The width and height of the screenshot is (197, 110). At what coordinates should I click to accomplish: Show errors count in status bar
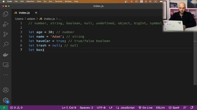tap(13, 108)
